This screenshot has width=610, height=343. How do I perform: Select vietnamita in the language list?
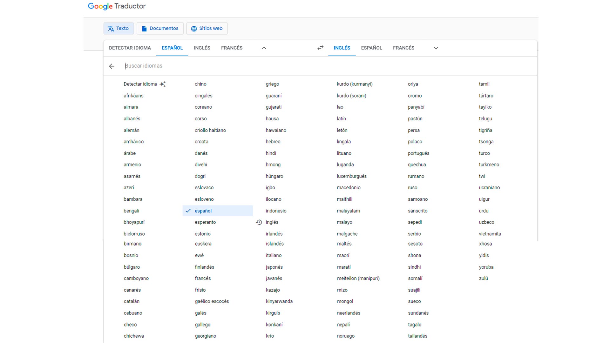490,234
